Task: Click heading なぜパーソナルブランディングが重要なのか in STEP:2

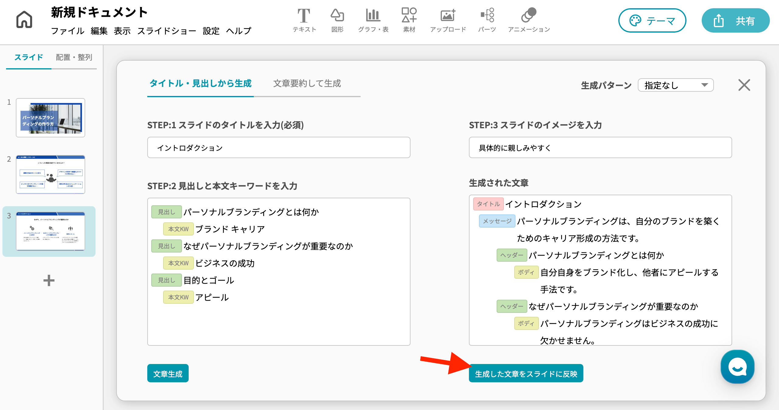Action: (268, 246)
